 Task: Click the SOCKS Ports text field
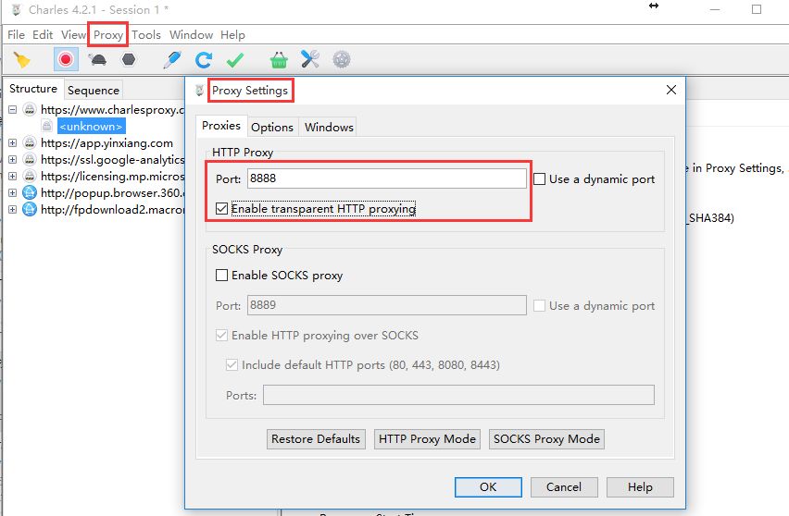click(458, 395)
